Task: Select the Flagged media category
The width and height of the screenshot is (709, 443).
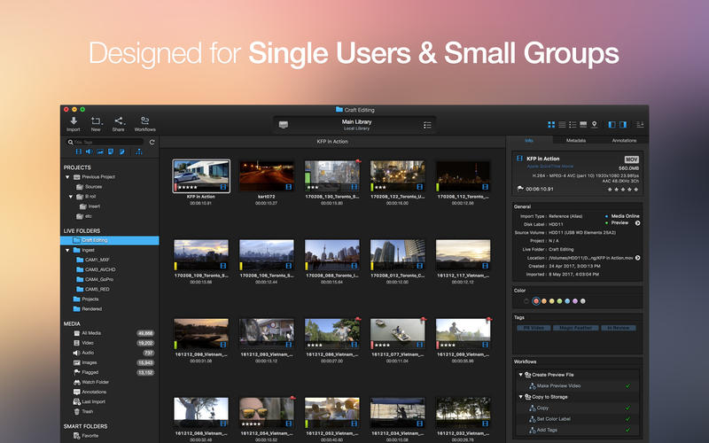Action: (x=90, y=372)
